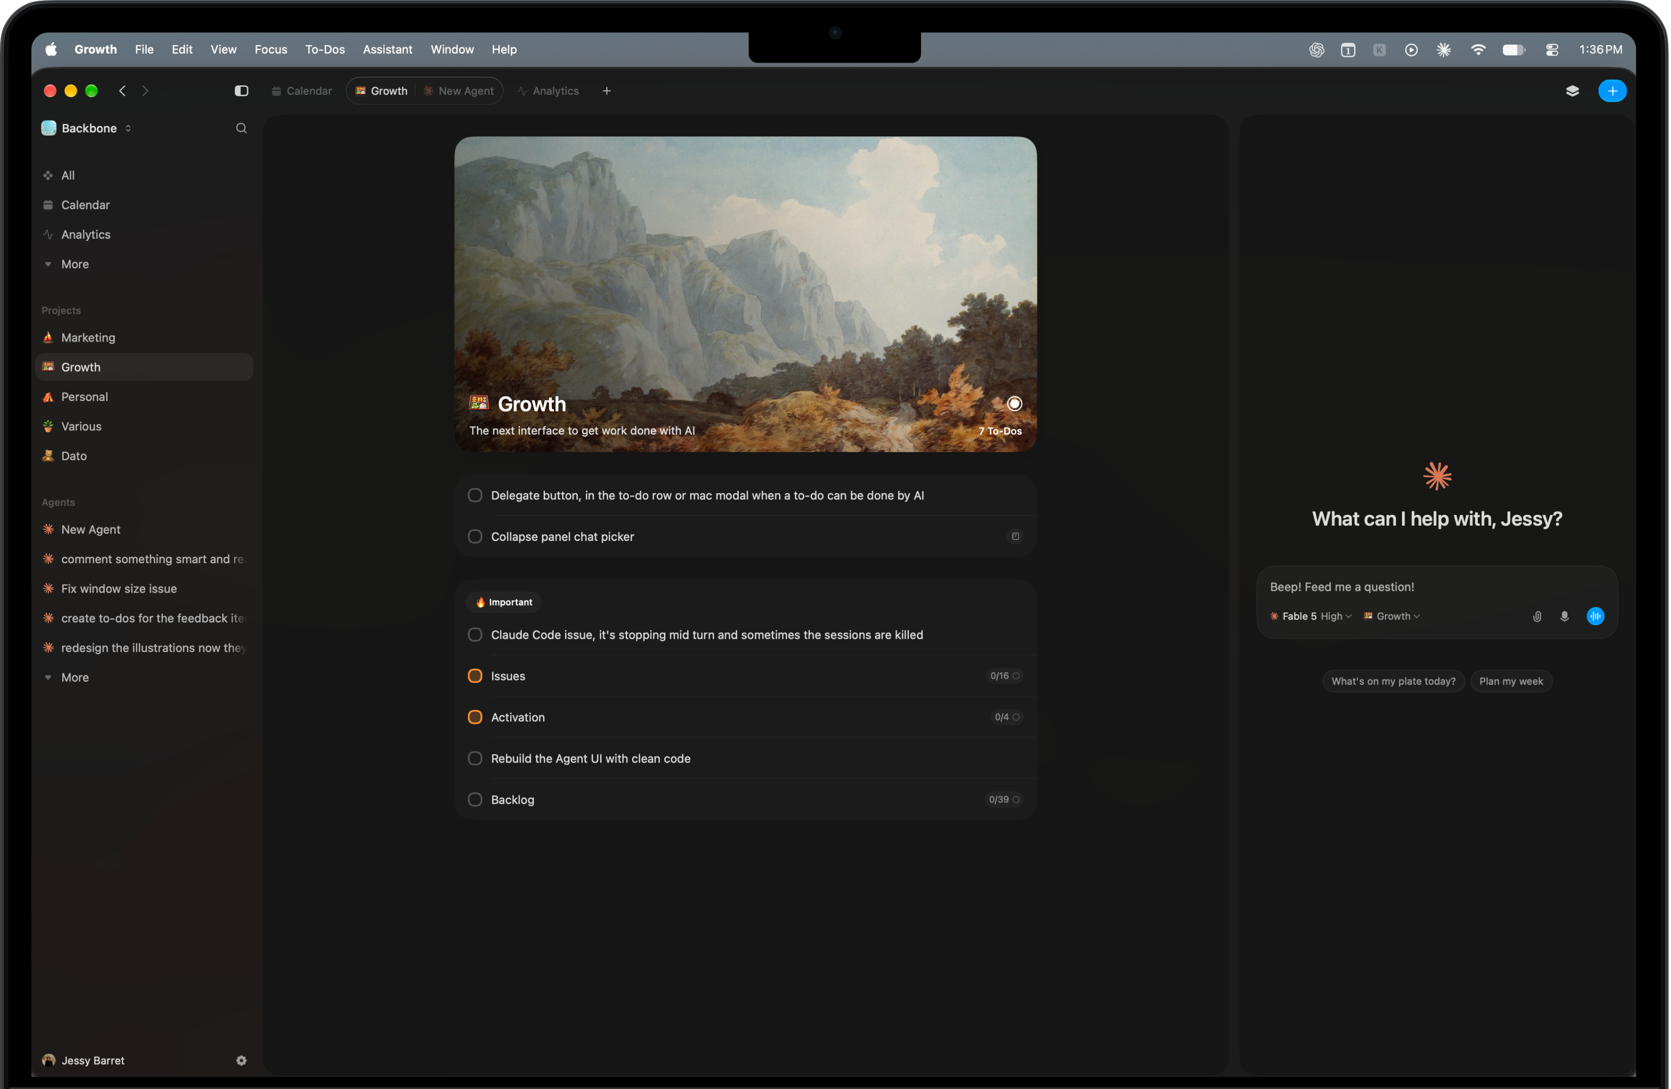
Task: Open the Assistant menu
Action: (388, 50)
